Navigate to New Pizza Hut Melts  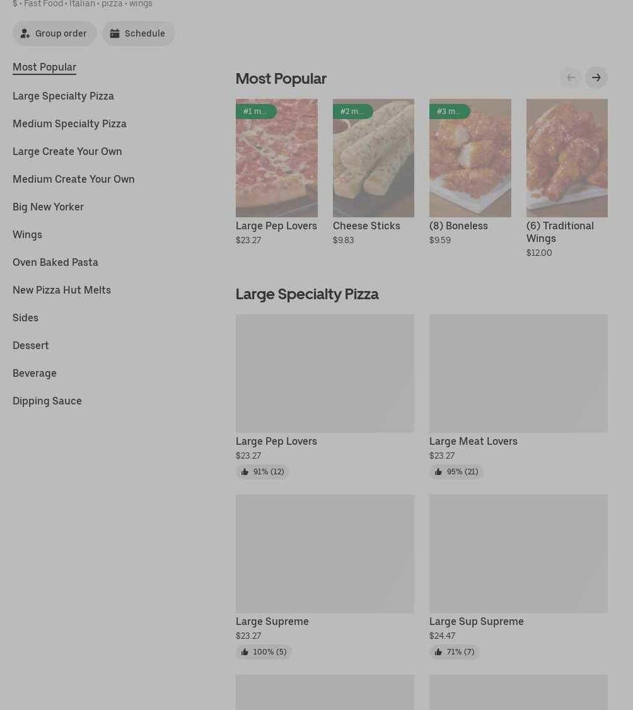[x=62, y=290]
